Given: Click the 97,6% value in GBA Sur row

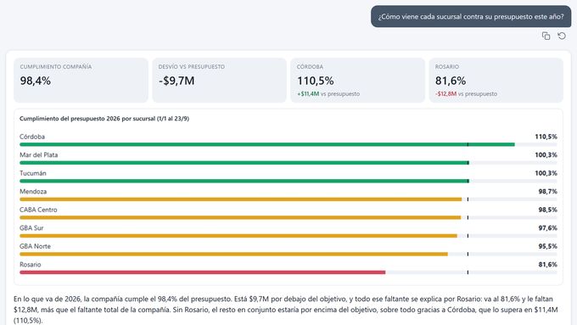Looking at the screenshot, I should [547, 227].
